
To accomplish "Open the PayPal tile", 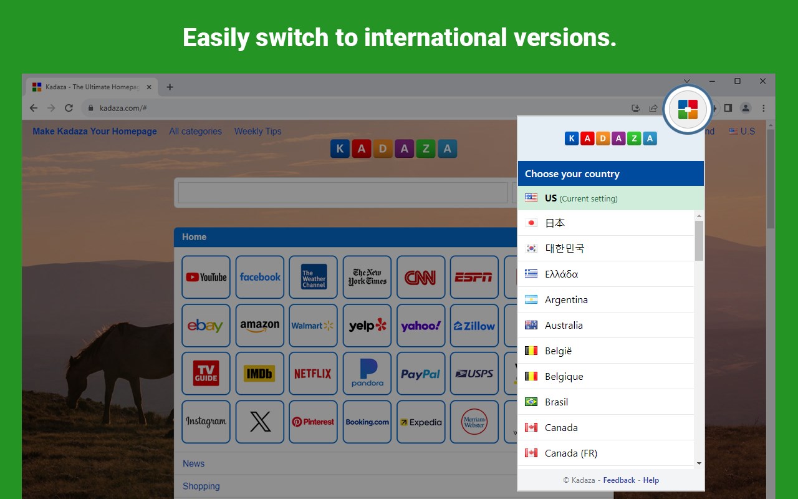I will [421, 374].
